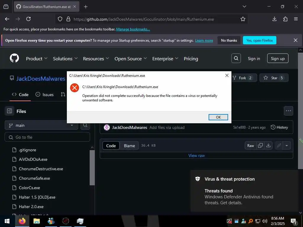Open commit 5a1e800 link
Screen dimensions: 303x227
239,127
